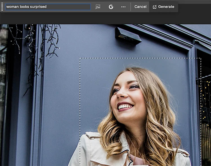Click the task bar drag handle grip
Screen dimensions: 211x166
(2, 7)
